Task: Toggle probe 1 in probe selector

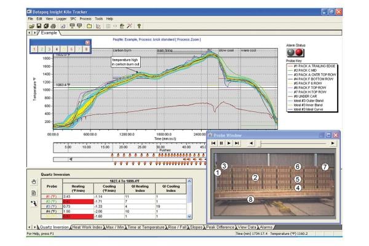Action: (x=35, y=49)
